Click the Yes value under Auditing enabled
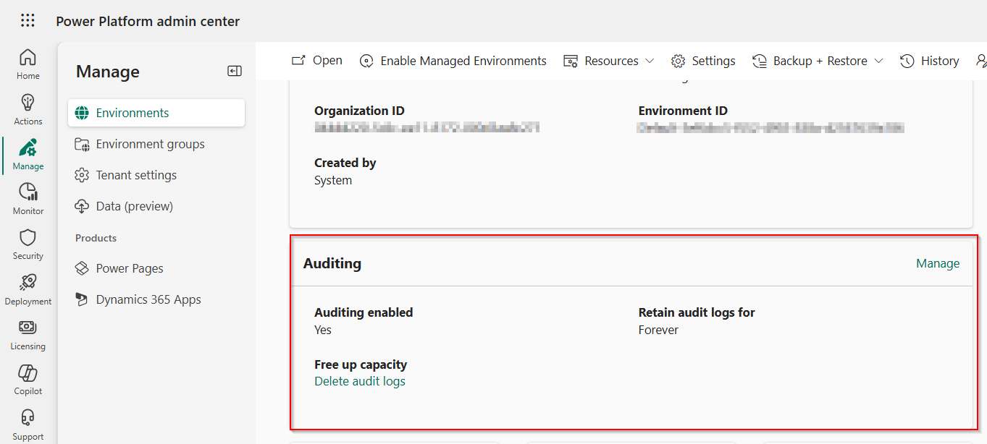987x444 pixels. [x=323, y=330]
